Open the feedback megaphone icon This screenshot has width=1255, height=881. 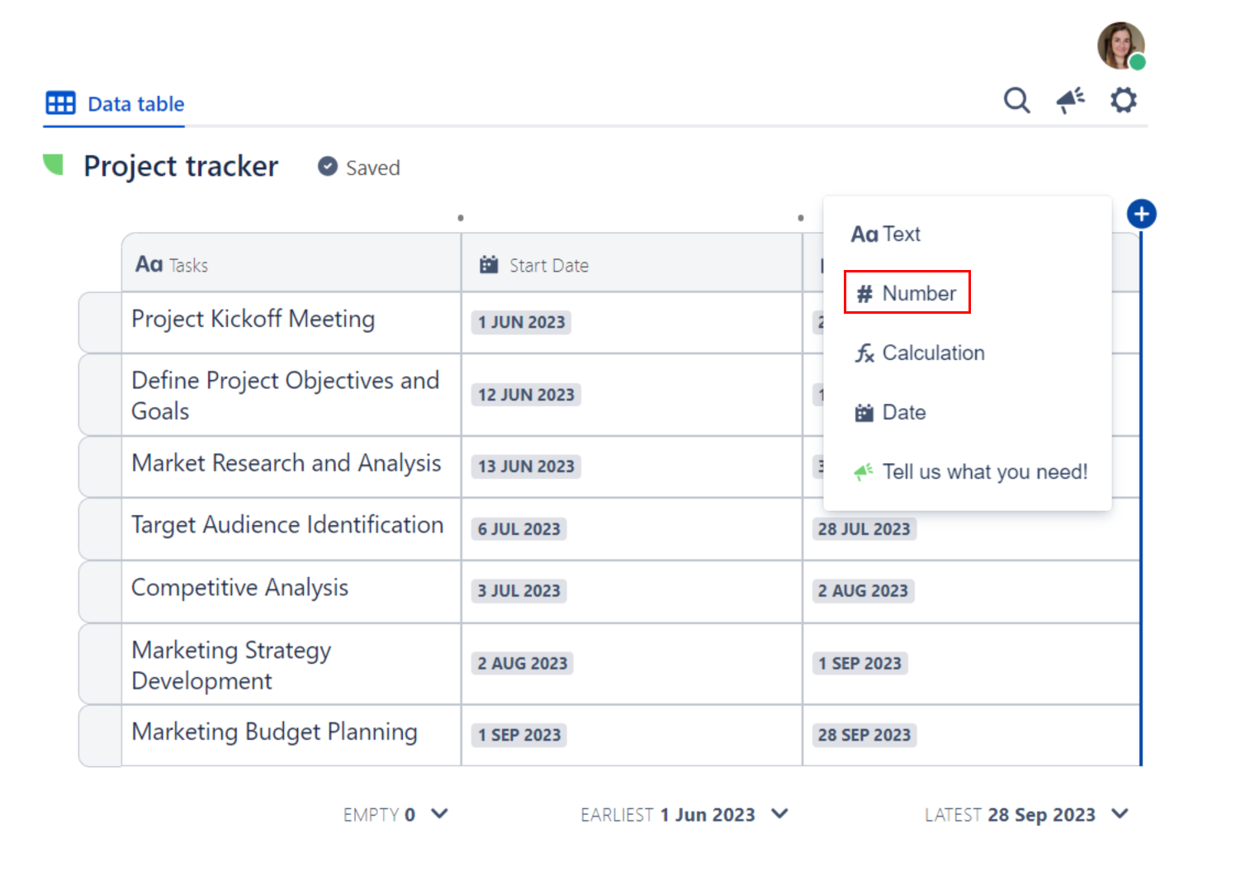click(x=1070, y=101)
